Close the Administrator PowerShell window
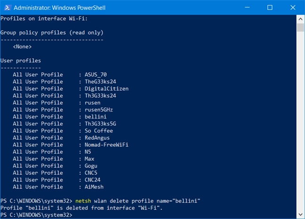 pos(293,8)
